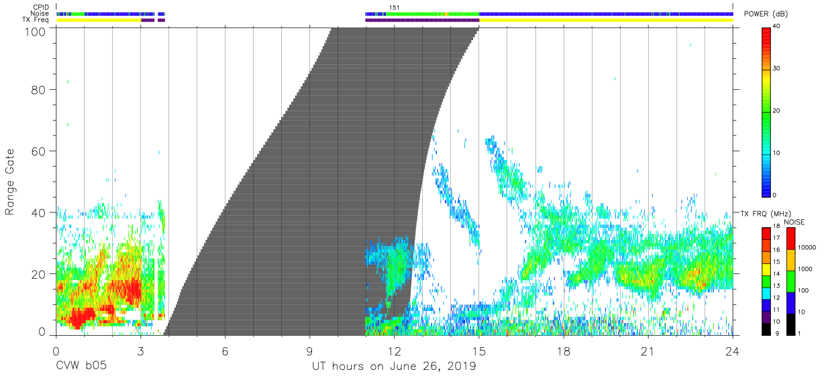Click the power scale value '40'

(776, 27)
